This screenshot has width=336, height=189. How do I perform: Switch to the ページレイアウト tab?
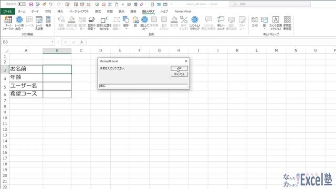point(79,12)
